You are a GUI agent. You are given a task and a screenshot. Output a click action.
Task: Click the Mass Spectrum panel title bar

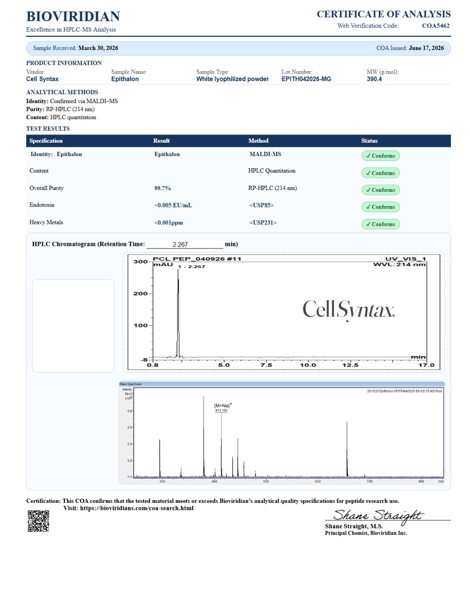(281, 384)
